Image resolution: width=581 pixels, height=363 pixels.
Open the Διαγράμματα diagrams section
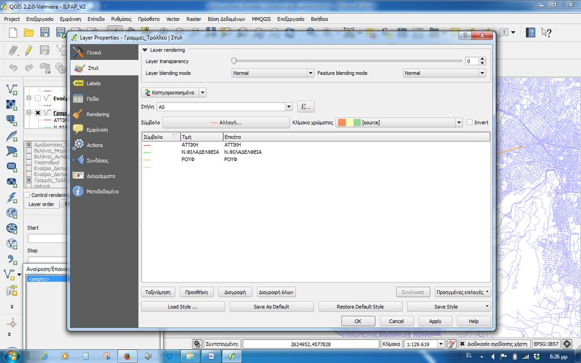104,176
